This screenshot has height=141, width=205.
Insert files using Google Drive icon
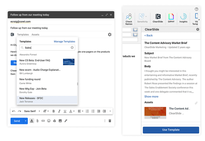click(54, 121)
